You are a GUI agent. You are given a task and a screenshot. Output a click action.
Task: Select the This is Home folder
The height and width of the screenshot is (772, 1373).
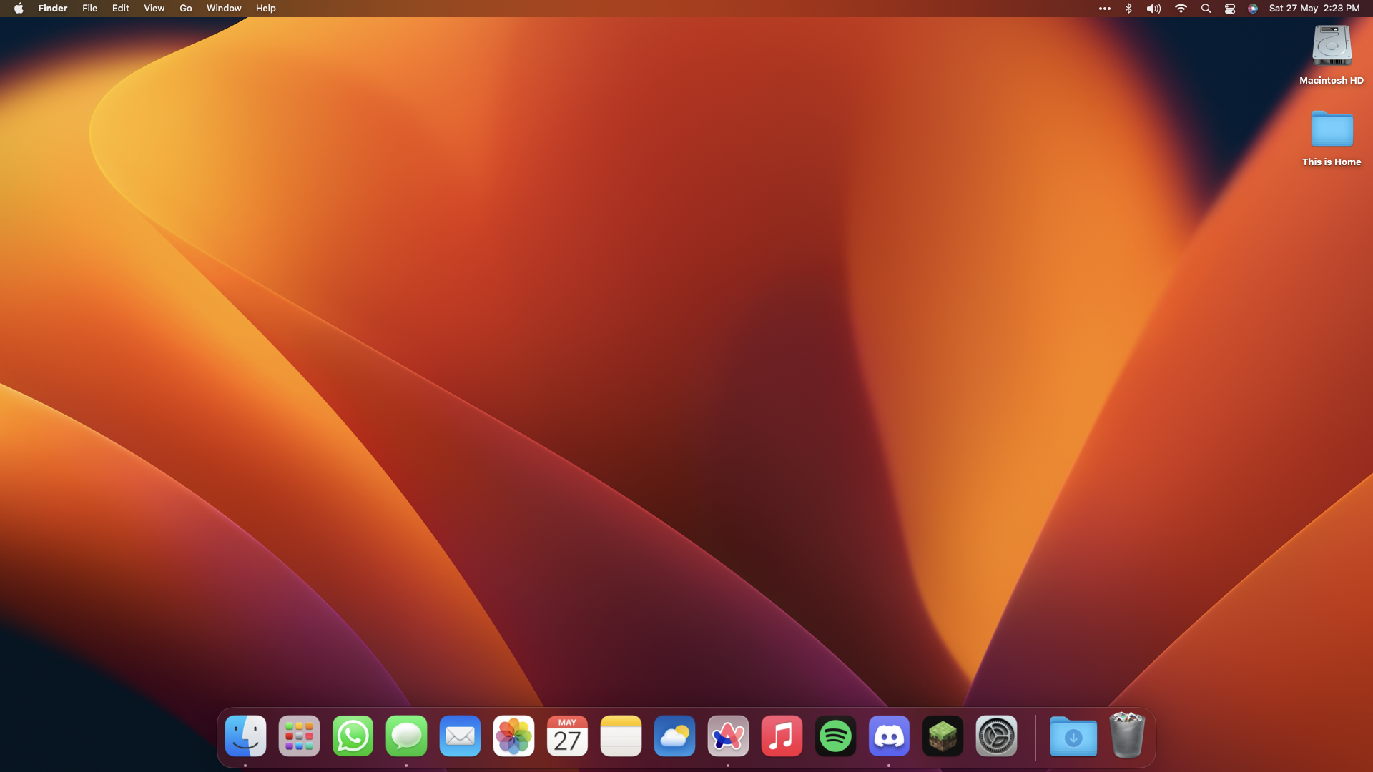(x=1332, y=129)
